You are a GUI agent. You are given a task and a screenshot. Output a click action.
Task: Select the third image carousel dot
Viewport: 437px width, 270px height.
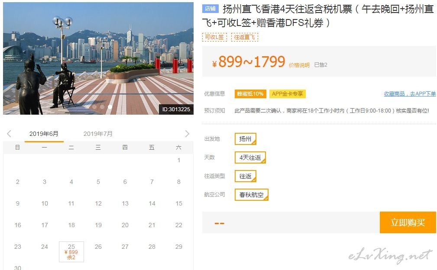click(110, 107)
